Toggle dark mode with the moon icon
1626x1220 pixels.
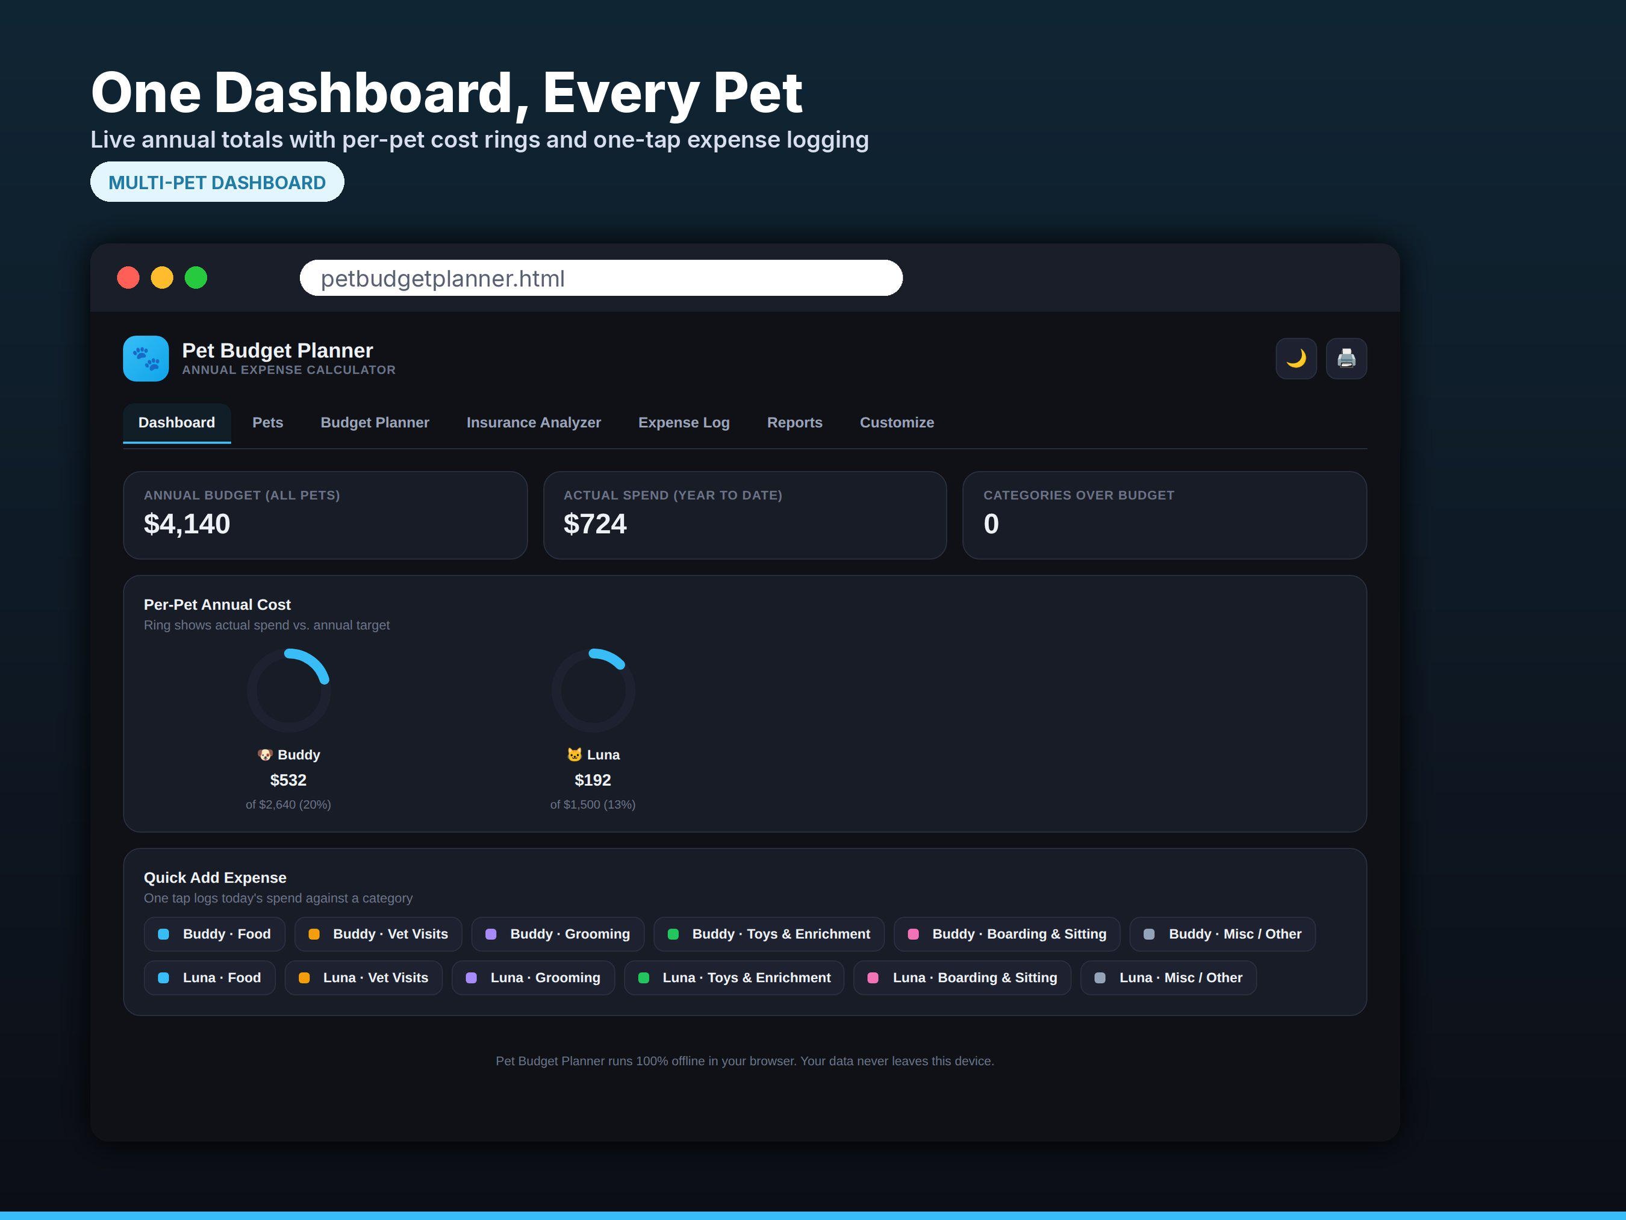click(x=1296, y=359)
